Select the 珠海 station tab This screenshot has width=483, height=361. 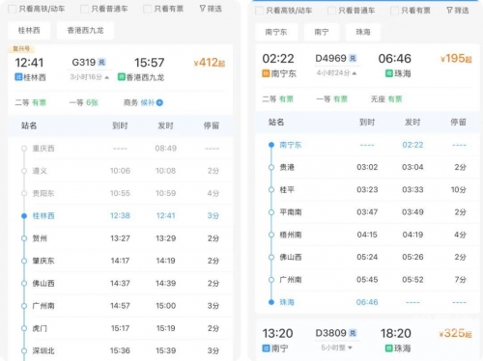(363, 32)
